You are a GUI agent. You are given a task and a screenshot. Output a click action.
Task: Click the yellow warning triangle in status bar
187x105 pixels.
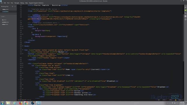pos(176,100)
